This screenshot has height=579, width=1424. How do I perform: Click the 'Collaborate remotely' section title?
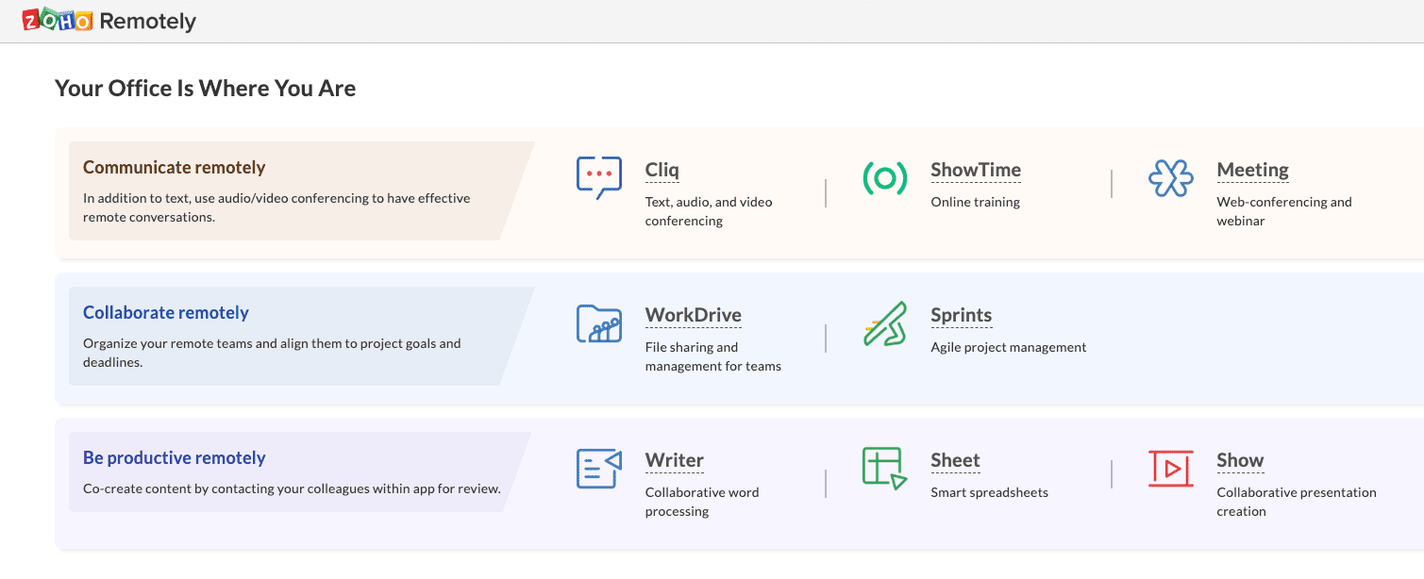166,313
